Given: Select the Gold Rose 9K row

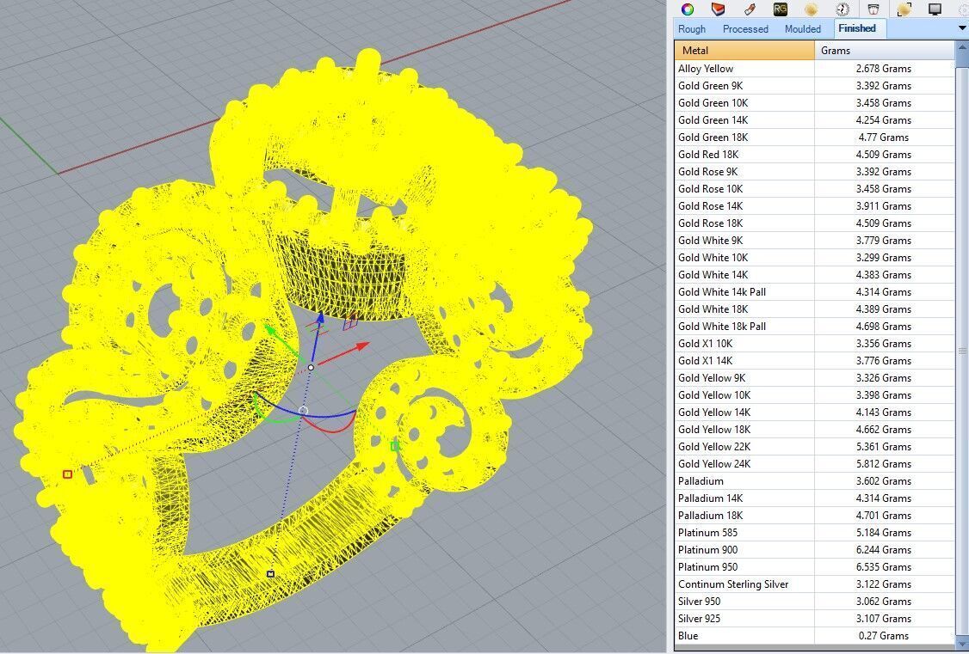Looking at the screenshot, I should [814, 172].
